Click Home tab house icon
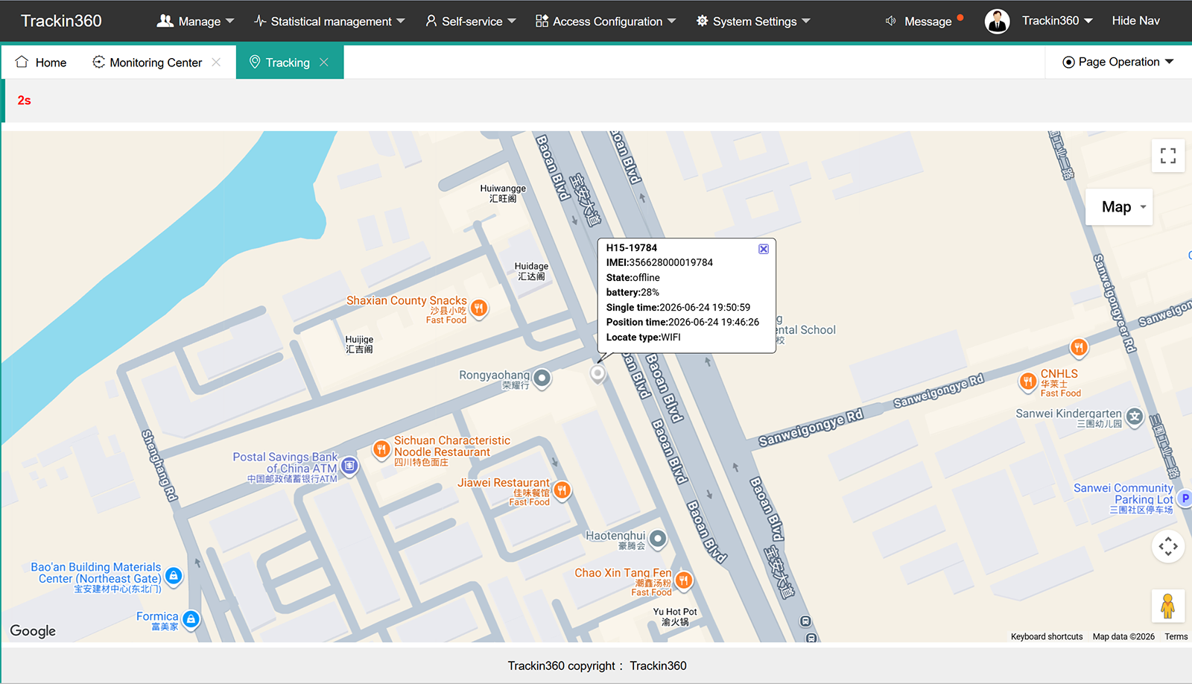The width and height of the screenshot is (1192, 684). point(22,62)
